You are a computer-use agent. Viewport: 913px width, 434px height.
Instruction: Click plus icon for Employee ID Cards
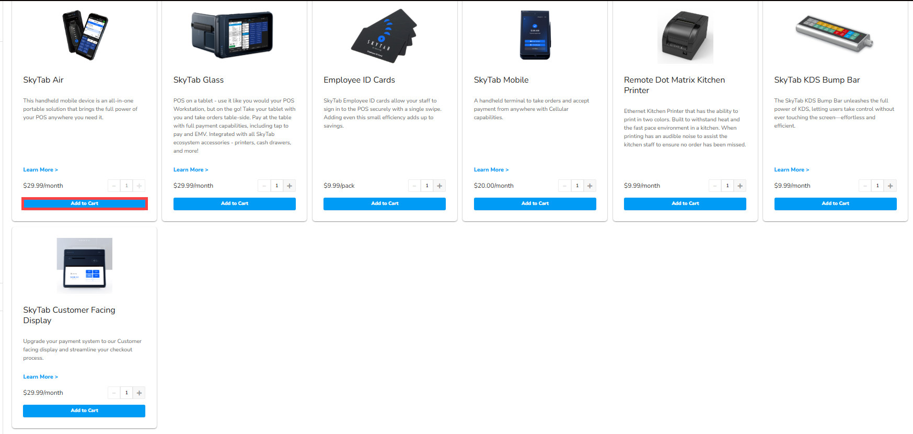440,186
